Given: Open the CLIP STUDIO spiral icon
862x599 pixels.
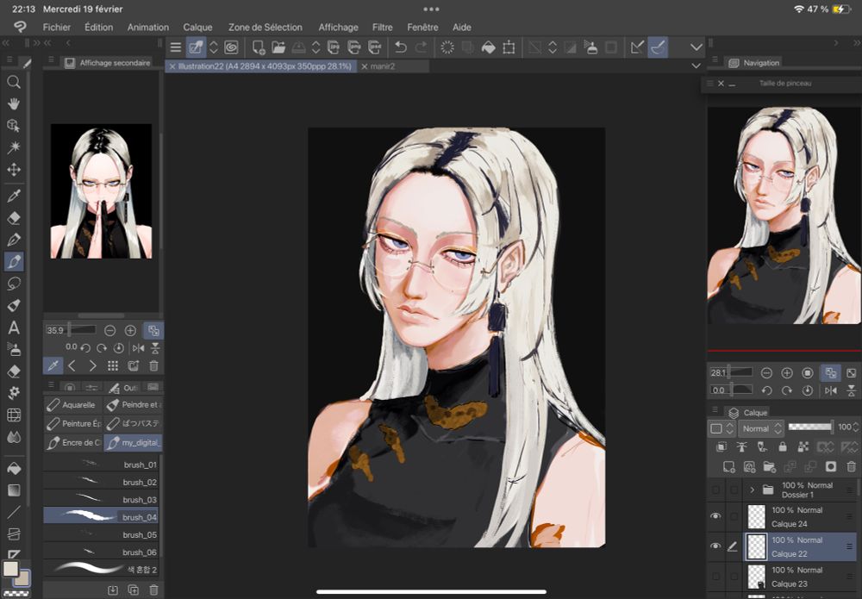Looking at the screenshot, I should (231, 47).
